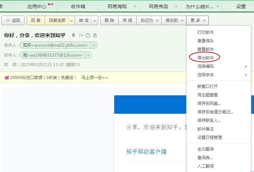Screen dimensions: 254x172
Task: Click the clock reminder icon
Action: [x=88, y=35]
